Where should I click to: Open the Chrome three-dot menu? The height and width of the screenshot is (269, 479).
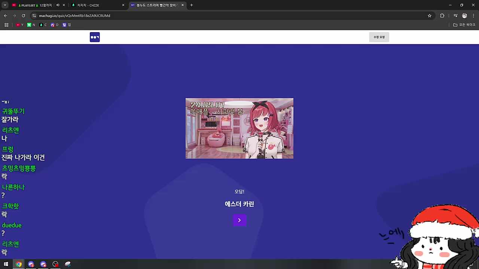[473, 16]
